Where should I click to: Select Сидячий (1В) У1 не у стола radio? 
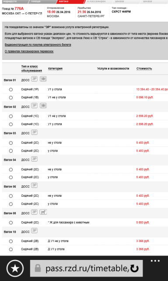11,97
